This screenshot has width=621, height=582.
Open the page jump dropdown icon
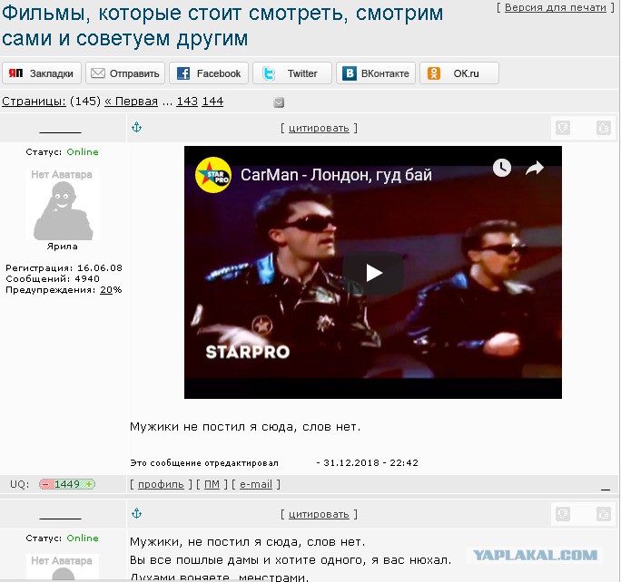[279, 102]
